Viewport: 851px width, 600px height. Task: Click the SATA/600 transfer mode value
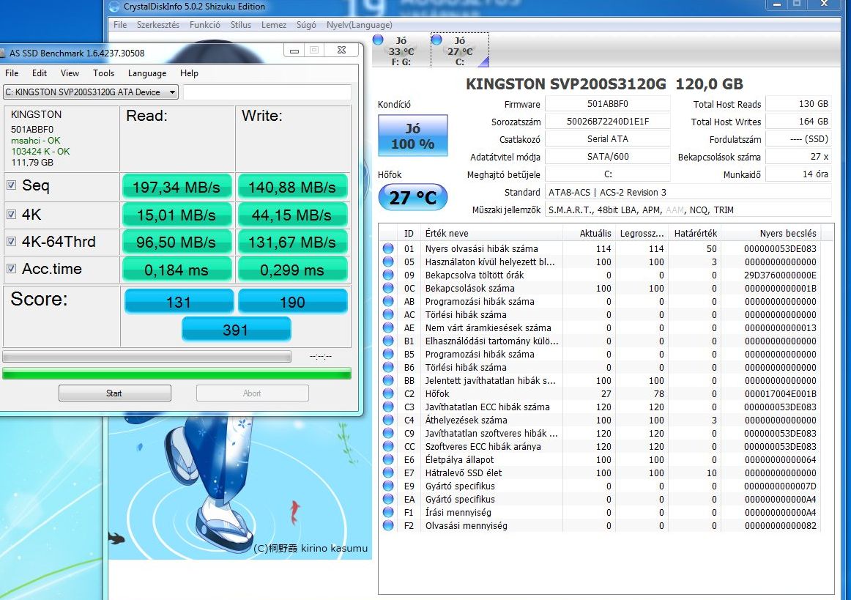607,156
